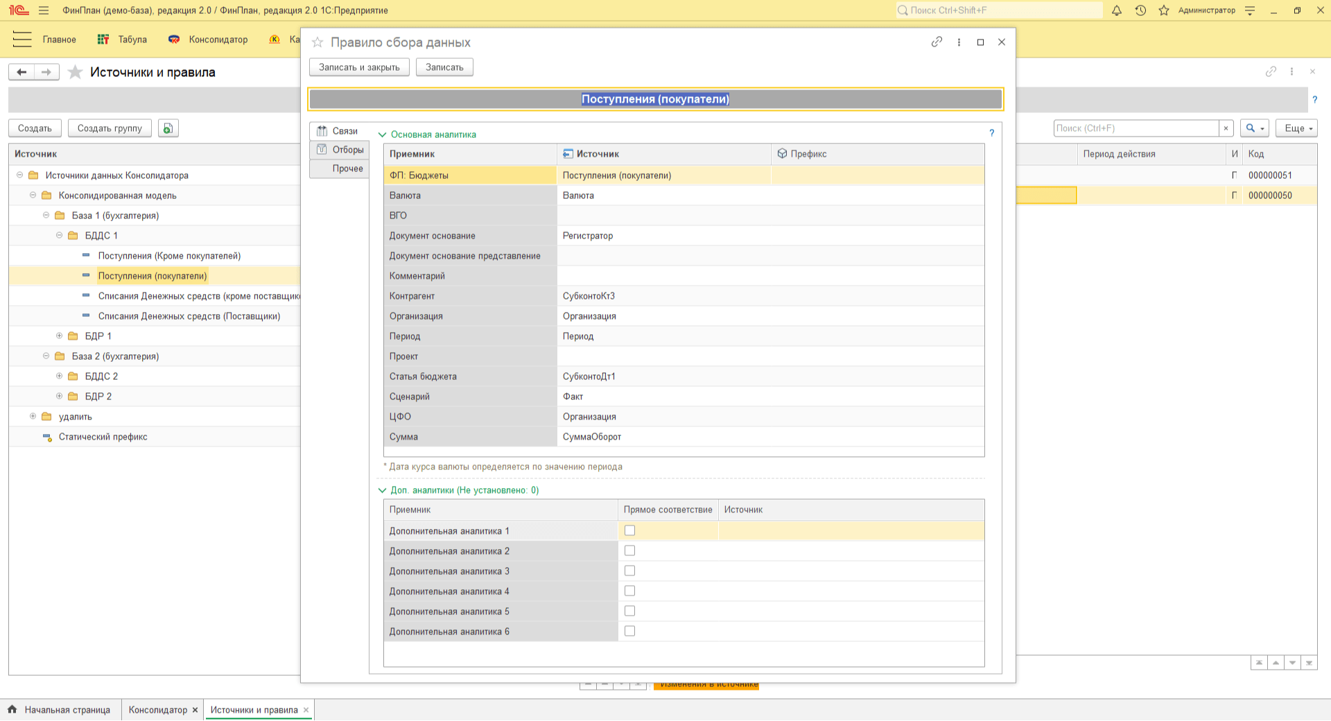Viewport: 1331px width, 721px height.
Task: Click the Префикс column header
Action: [878, 154]
